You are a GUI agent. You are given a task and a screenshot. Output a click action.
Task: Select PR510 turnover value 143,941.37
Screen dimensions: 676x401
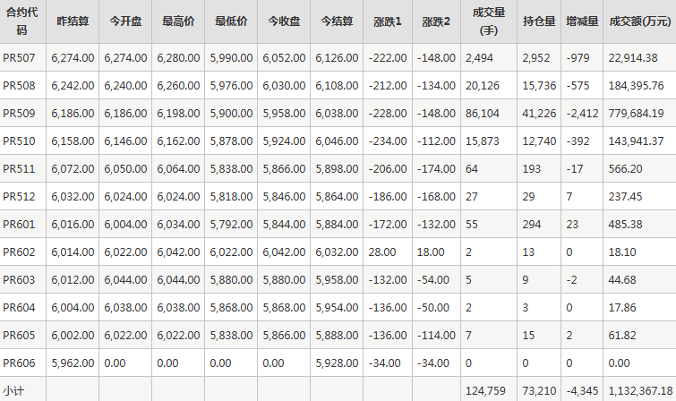[x=636, y=141]
